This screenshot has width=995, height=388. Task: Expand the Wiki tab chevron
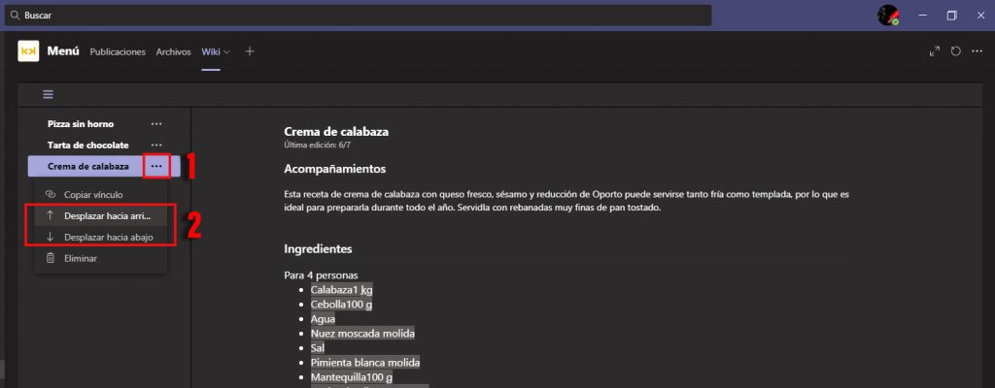pos(226,52)
